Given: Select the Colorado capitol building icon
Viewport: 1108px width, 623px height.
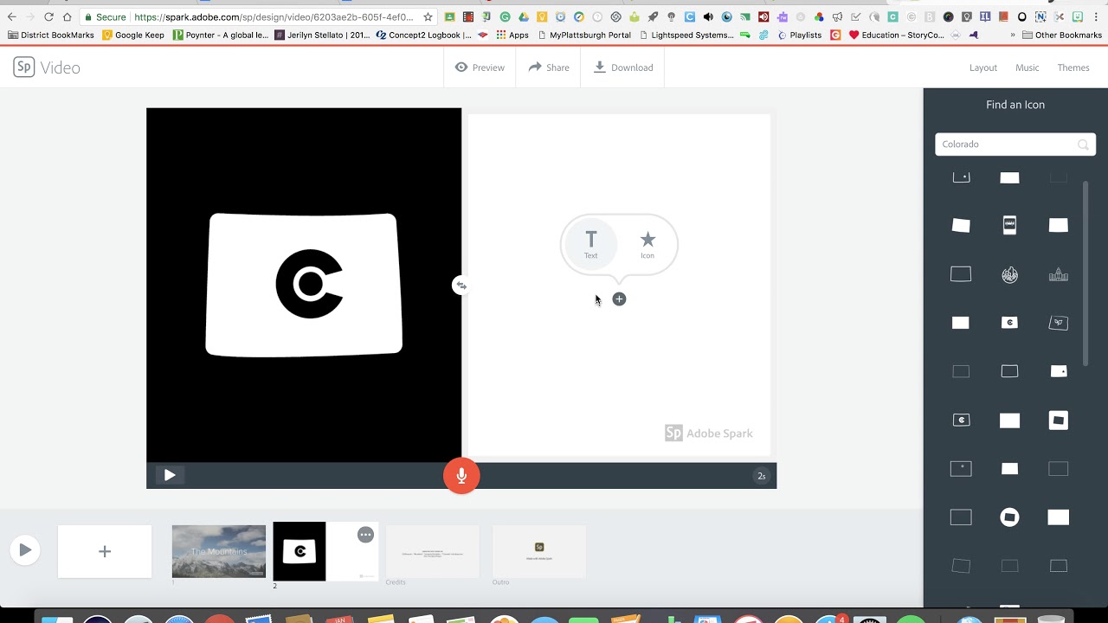Looking at the screenshot, I should tap(1058, 274).
